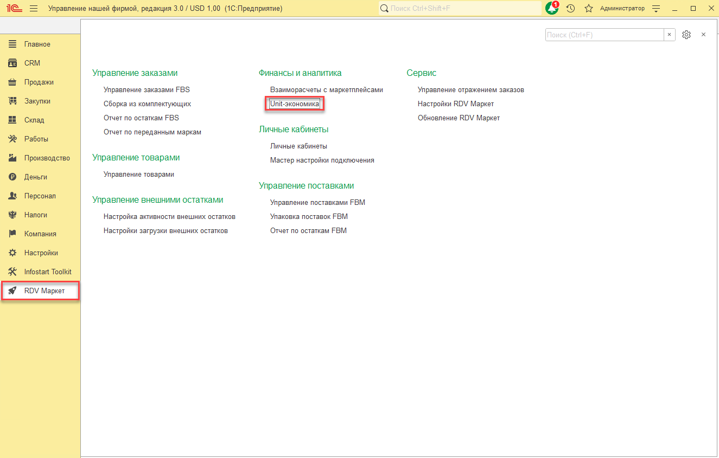Image resolution: width=719 pixels, height=458 pixels.
Task: Click the Производство section label
Action: click(x=47, y=158)
